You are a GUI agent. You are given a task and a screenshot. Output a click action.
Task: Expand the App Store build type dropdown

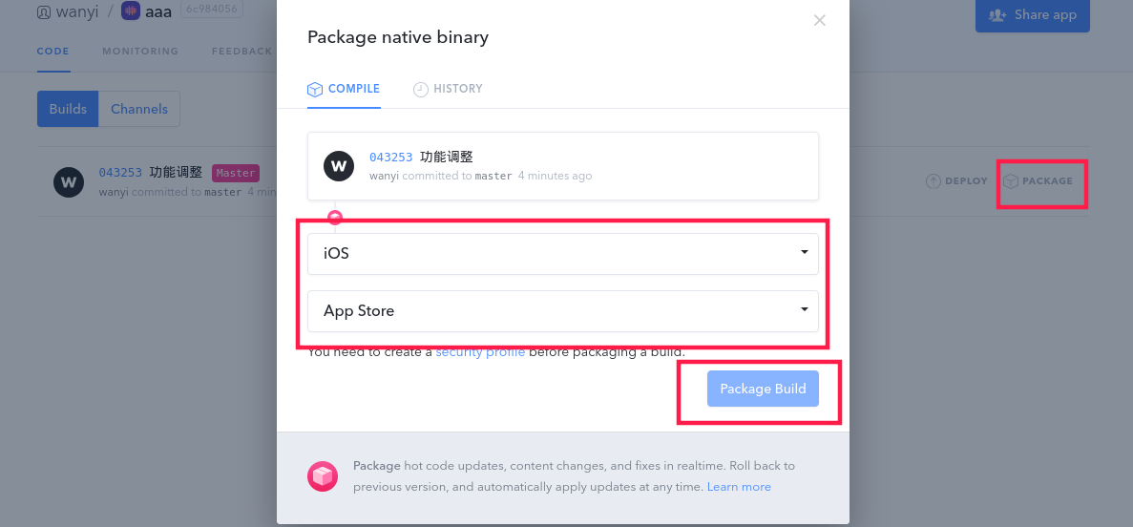pos(562,311)
